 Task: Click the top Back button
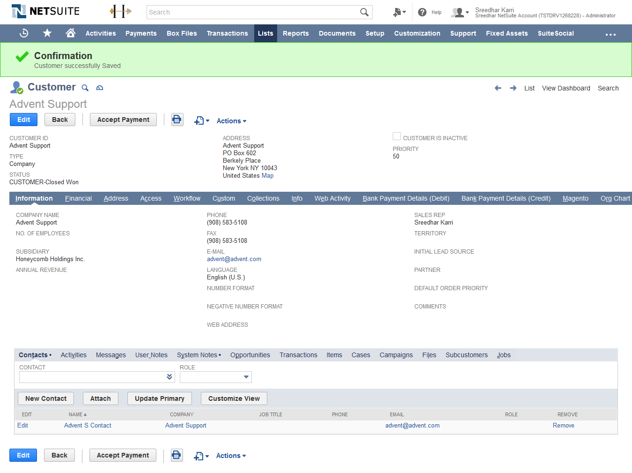click(60, 120)
